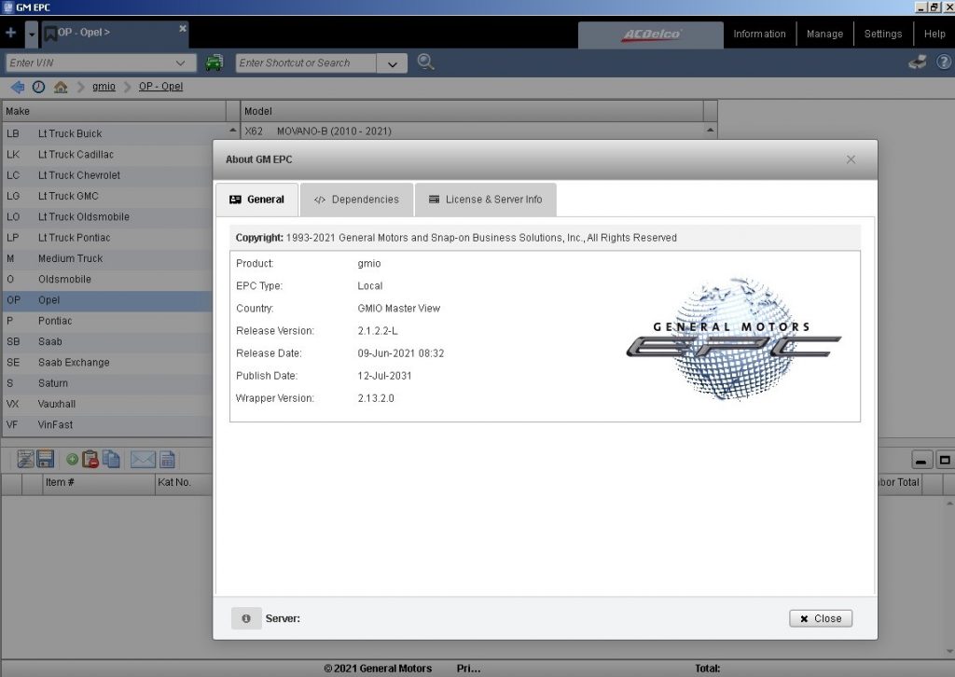Select the green vehicle icon beside VIN field
Screen dimensions: 955x677
pyautogui.click(x=215, y=63)
